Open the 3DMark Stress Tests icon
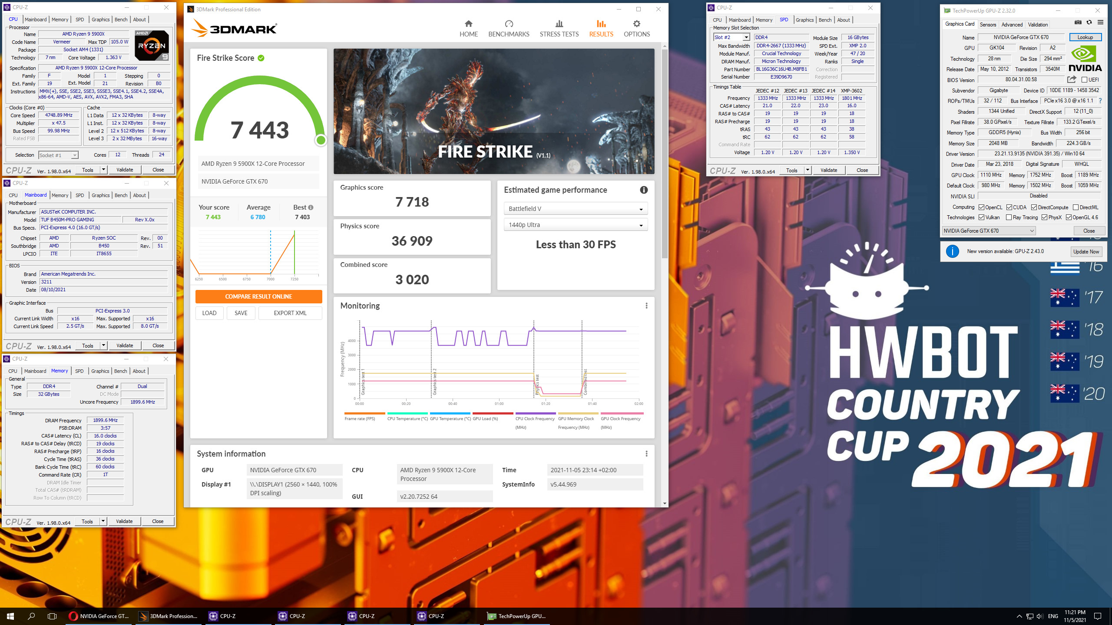This screenshot has width=1112, height=625. coord(559,24)
